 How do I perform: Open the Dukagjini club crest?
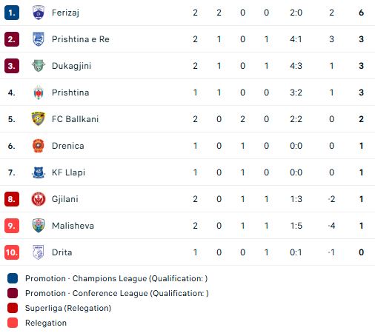39,66
